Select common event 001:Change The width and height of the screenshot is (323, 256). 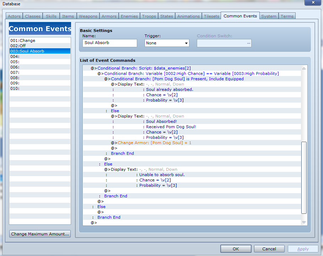coord(40,40)
